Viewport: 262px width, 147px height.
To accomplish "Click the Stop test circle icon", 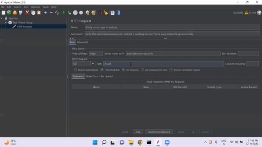I will point(75,13).
